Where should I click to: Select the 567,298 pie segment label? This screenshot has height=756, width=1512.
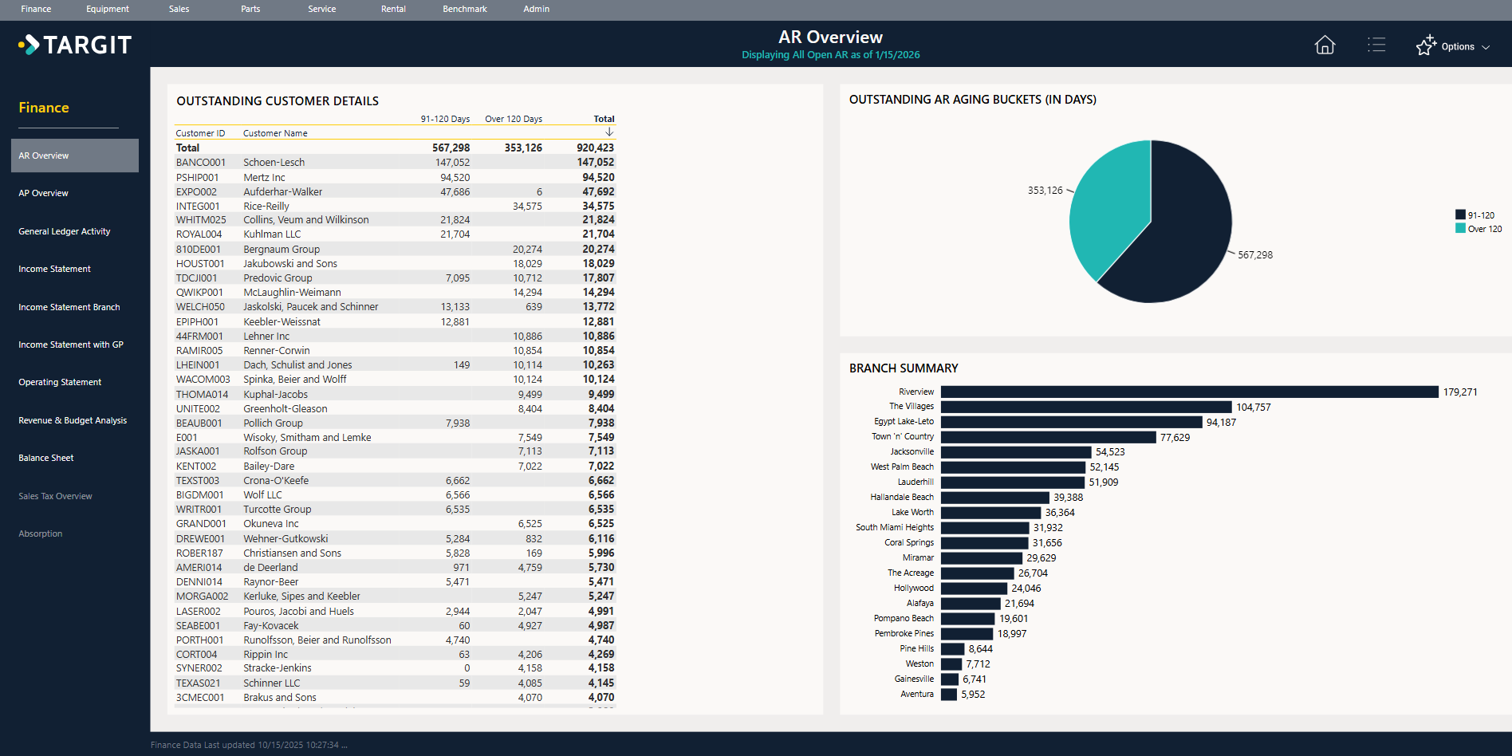[x=1254, y=254]
